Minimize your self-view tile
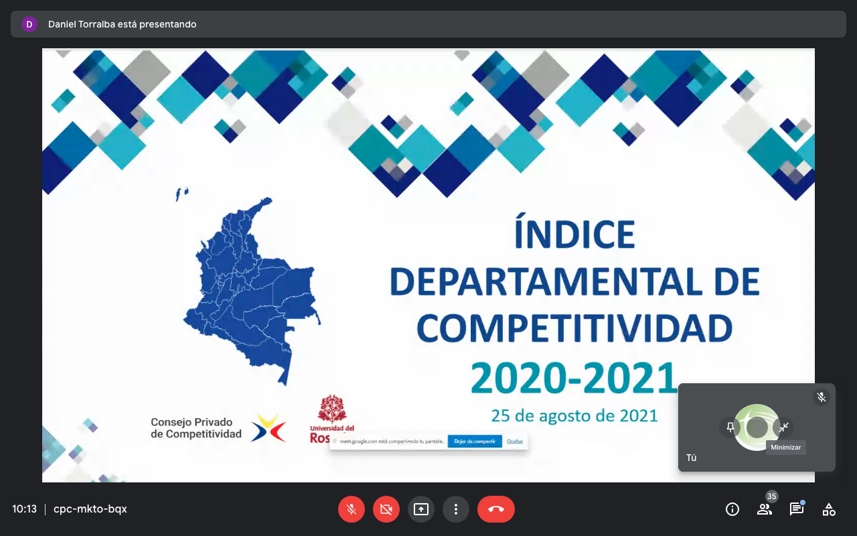 pyautogui.click(x=783, y=427)
